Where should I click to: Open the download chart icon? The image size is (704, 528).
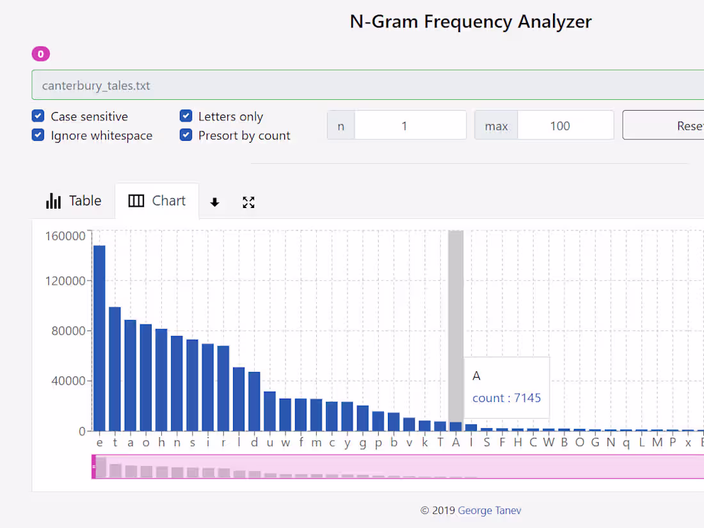(214, 202)
